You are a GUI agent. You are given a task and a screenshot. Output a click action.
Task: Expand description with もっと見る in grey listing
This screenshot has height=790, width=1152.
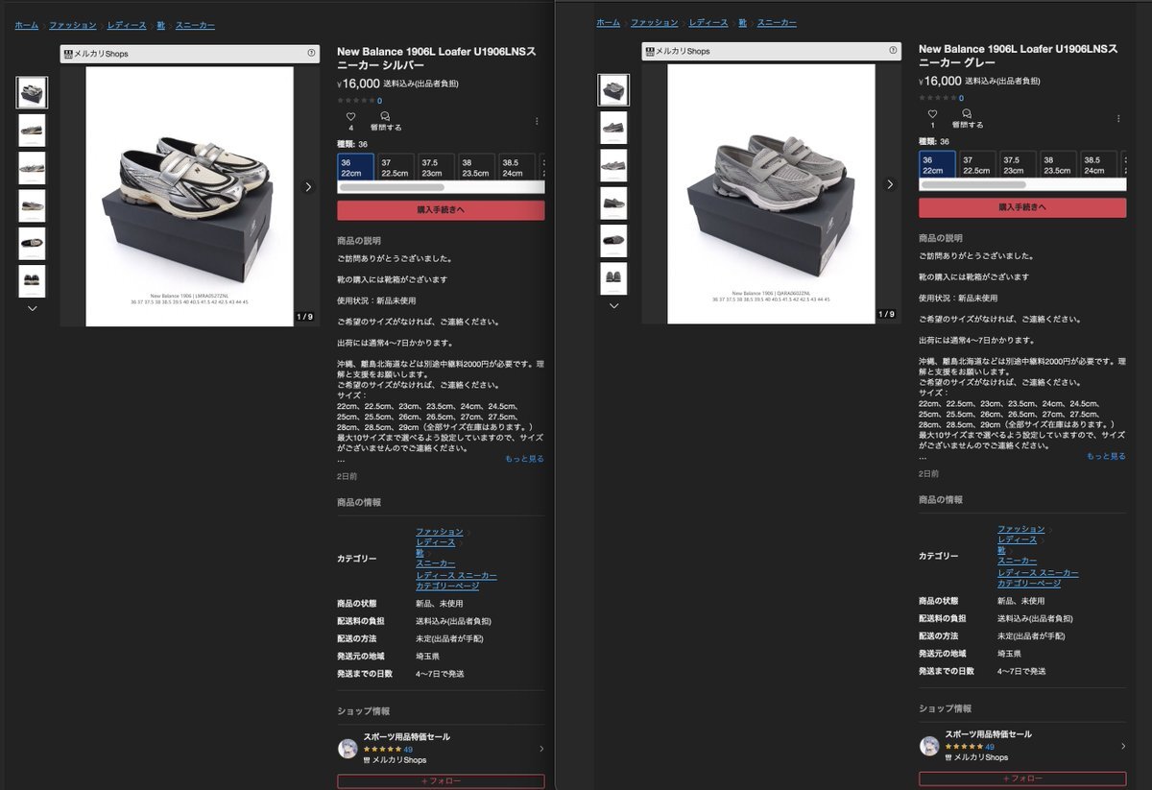click(x=1106, y=456)
